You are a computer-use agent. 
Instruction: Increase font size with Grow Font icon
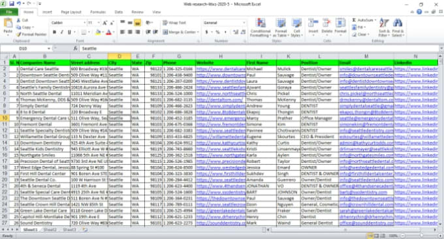coord(104,23)
